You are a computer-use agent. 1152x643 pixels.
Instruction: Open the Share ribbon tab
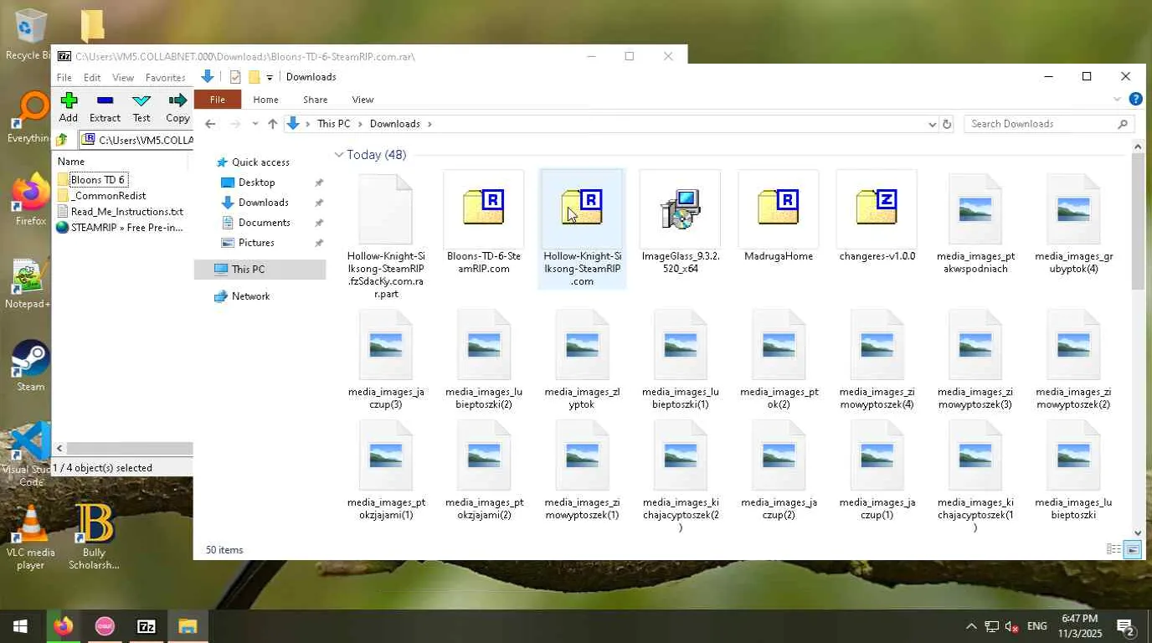(x=315, y=100)
